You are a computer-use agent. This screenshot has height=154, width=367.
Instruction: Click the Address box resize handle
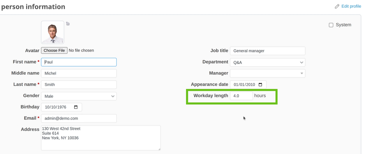(159, 149)
